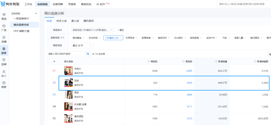Expand the 彩妆护肤 category dropdown
Viewport: 271px width, 125px height.
coord(95,38)
